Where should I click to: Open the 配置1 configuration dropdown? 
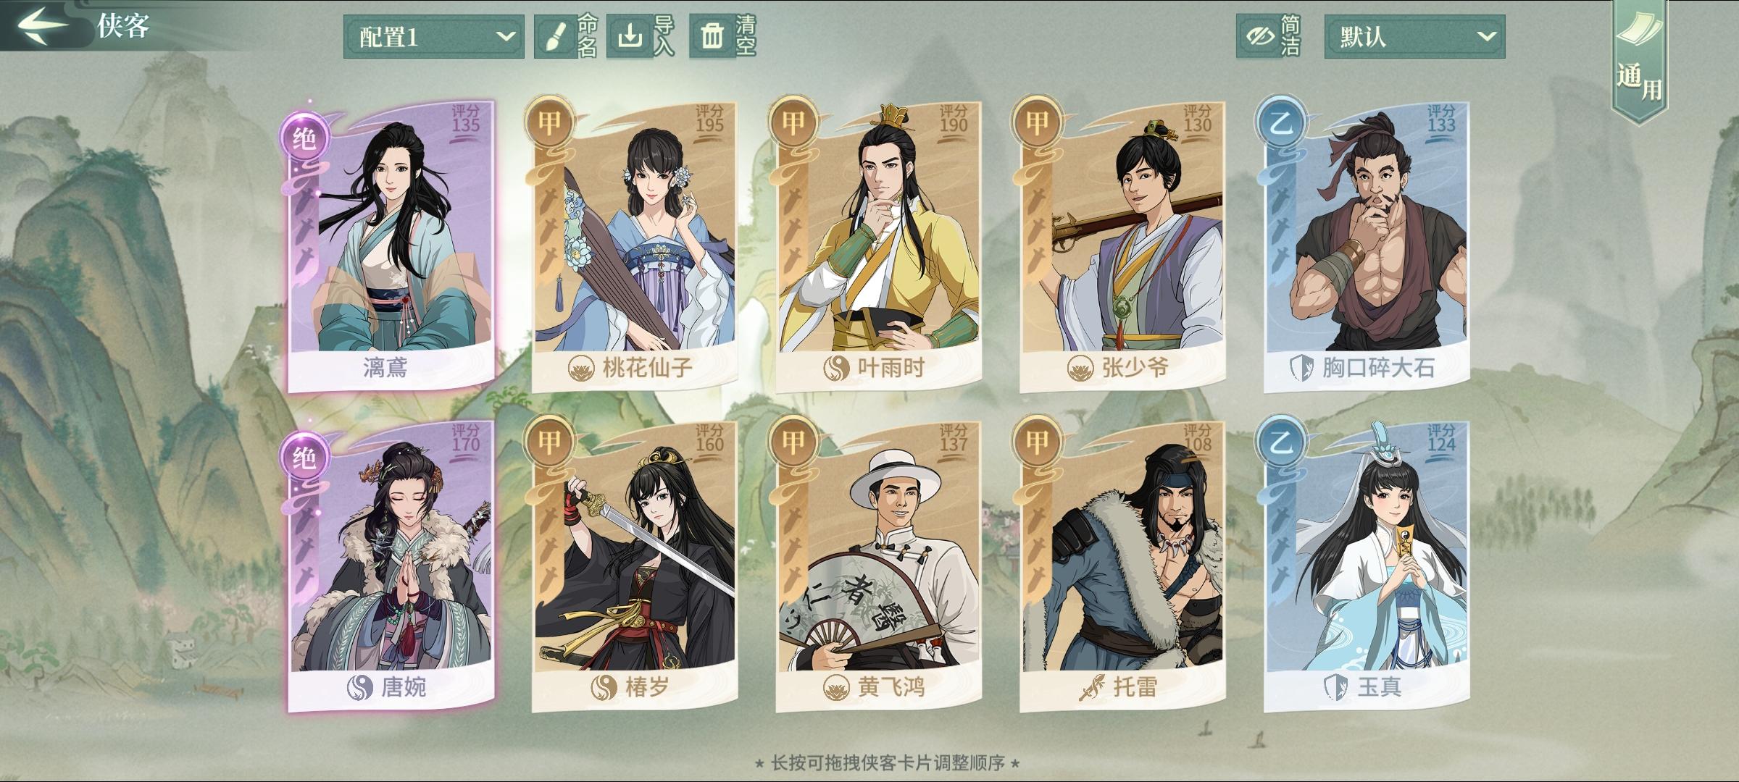coord(433,36)
